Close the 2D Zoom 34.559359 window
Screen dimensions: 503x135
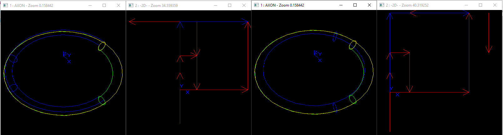(244, 5)
